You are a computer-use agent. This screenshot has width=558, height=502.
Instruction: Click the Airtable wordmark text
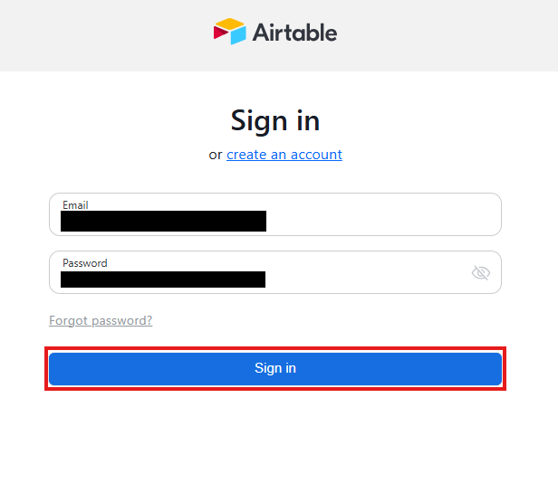tap(294, 33)
